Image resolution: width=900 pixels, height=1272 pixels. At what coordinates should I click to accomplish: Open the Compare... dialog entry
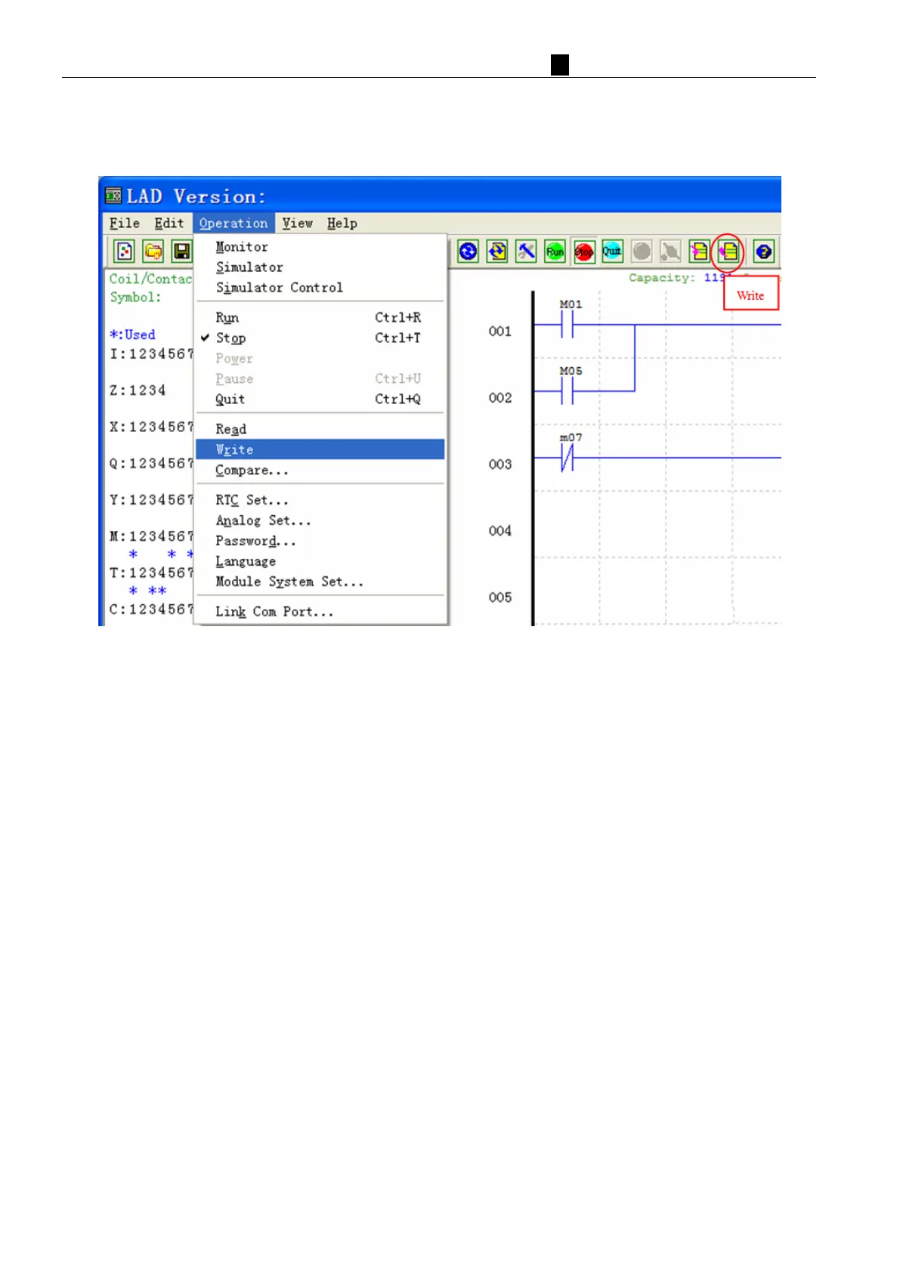[x=320, y=470]
